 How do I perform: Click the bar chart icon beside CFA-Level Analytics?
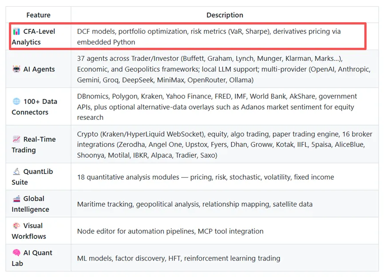pos(16,32)
